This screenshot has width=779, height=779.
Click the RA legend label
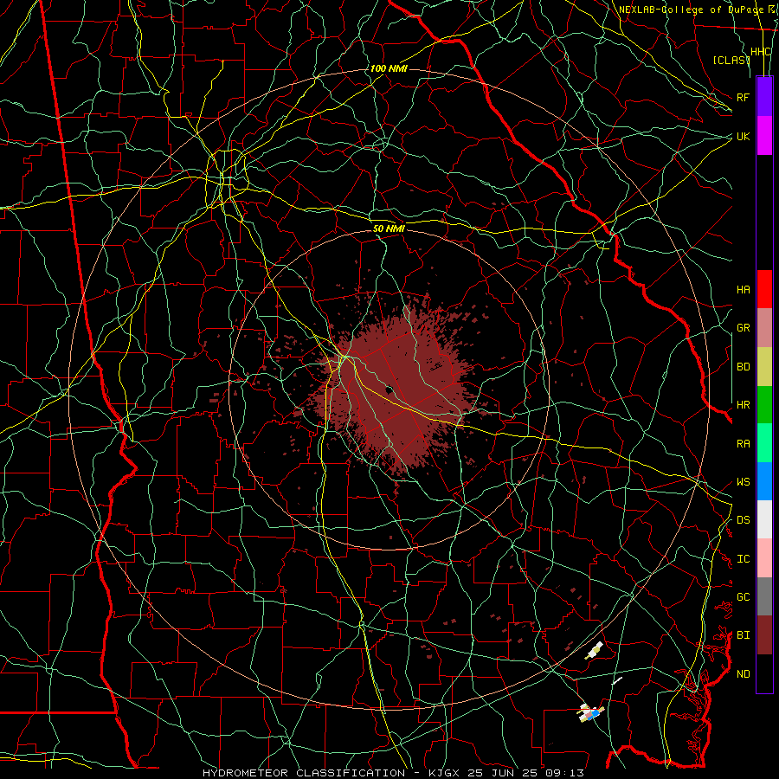pos(743,444)
